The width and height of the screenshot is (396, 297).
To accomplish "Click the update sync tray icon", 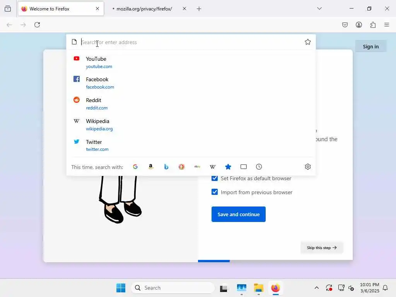I will pyautogui.click(x=329, y=288).
